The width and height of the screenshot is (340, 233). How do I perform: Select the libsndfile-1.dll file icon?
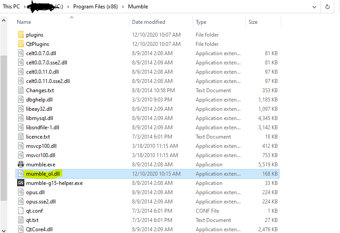[21, 128]
